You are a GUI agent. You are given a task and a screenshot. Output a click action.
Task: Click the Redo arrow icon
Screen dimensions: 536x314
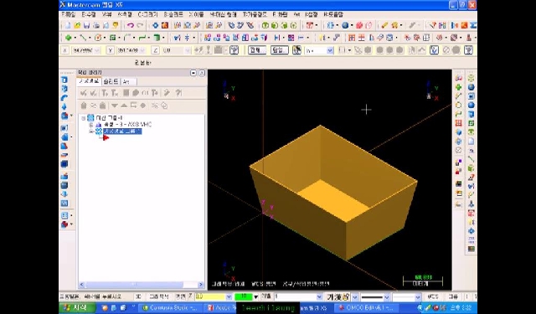point(140,25)
